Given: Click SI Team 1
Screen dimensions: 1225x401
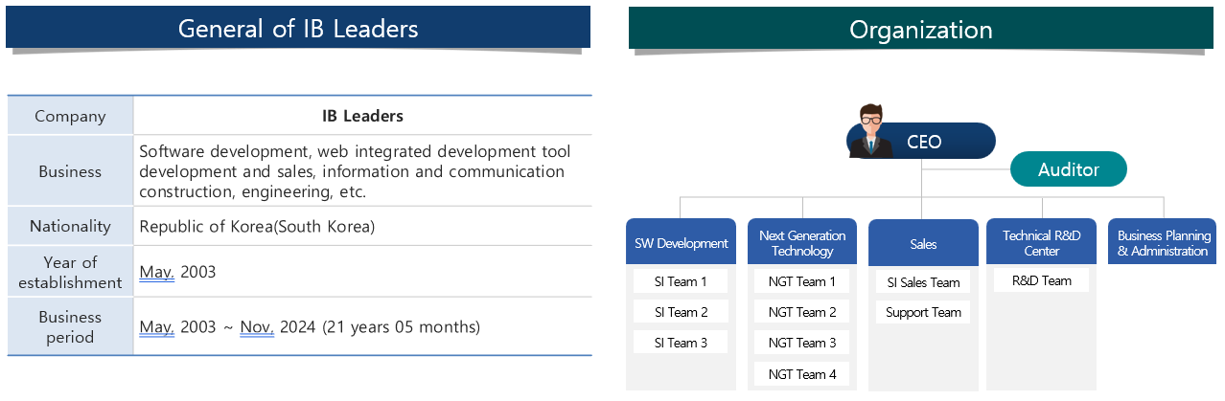Looking at the screenshot, I should pos(681,281).
